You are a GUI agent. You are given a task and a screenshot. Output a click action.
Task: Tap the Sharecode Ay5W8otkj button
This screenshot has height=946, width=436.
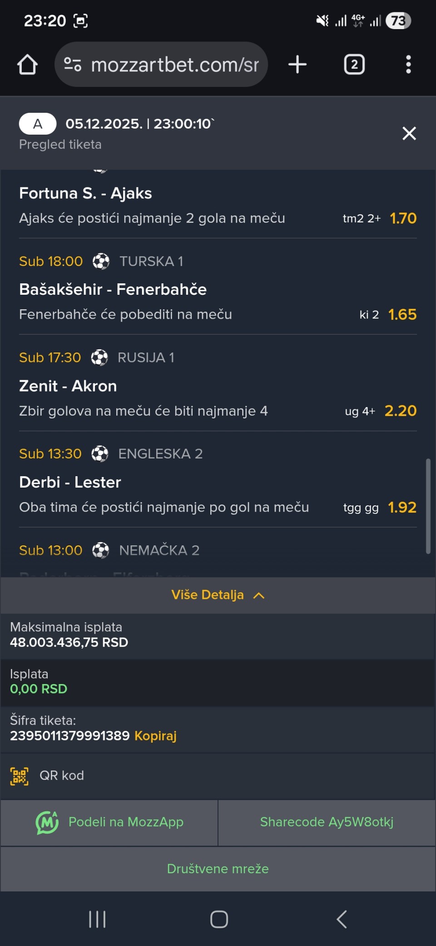(327, 822)
